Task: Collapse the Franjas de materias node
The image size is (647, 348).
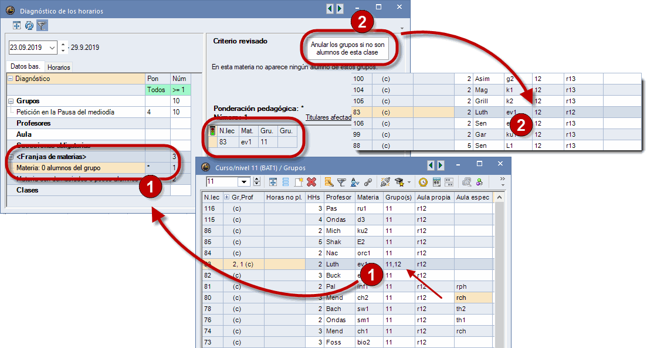Action: pos(11,157)
